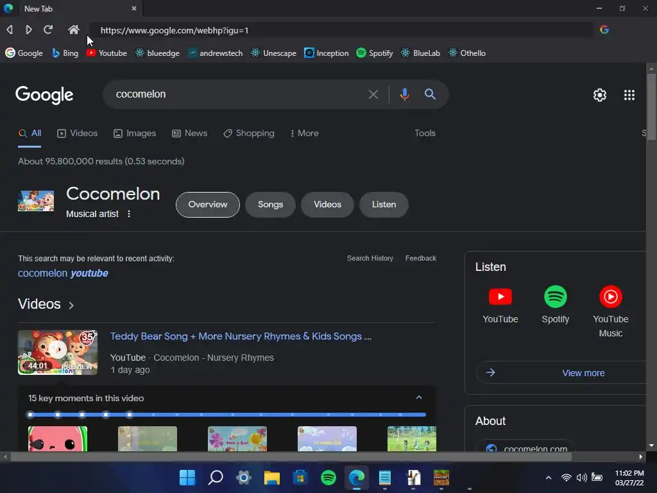Close the New Tab browser tab
This screenshot has width=657, height=493.
point(134,8)
